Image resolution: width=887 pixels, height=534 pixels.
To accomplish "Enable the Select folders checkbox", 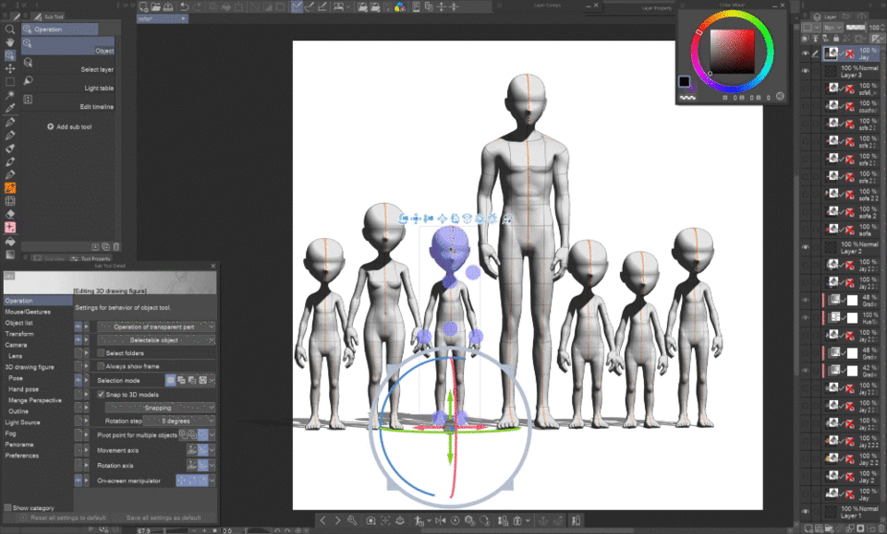I will click(x=101, y=353).
